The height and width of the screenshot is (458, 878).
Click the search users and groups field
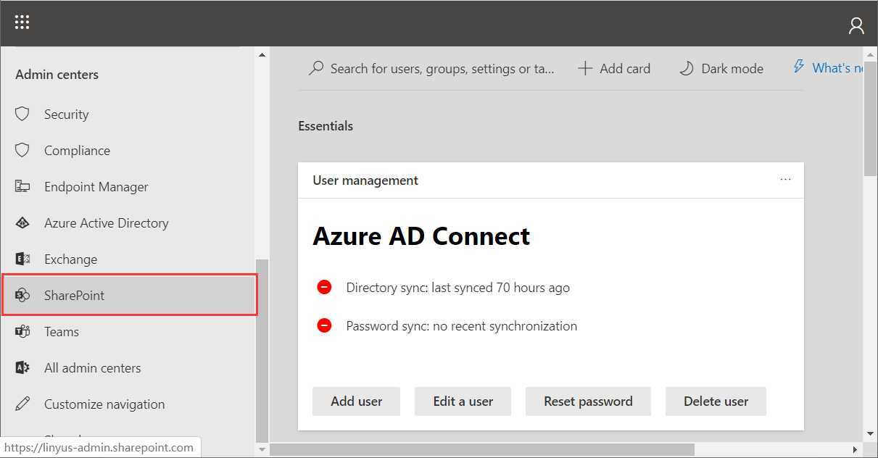tap(442, 69)
